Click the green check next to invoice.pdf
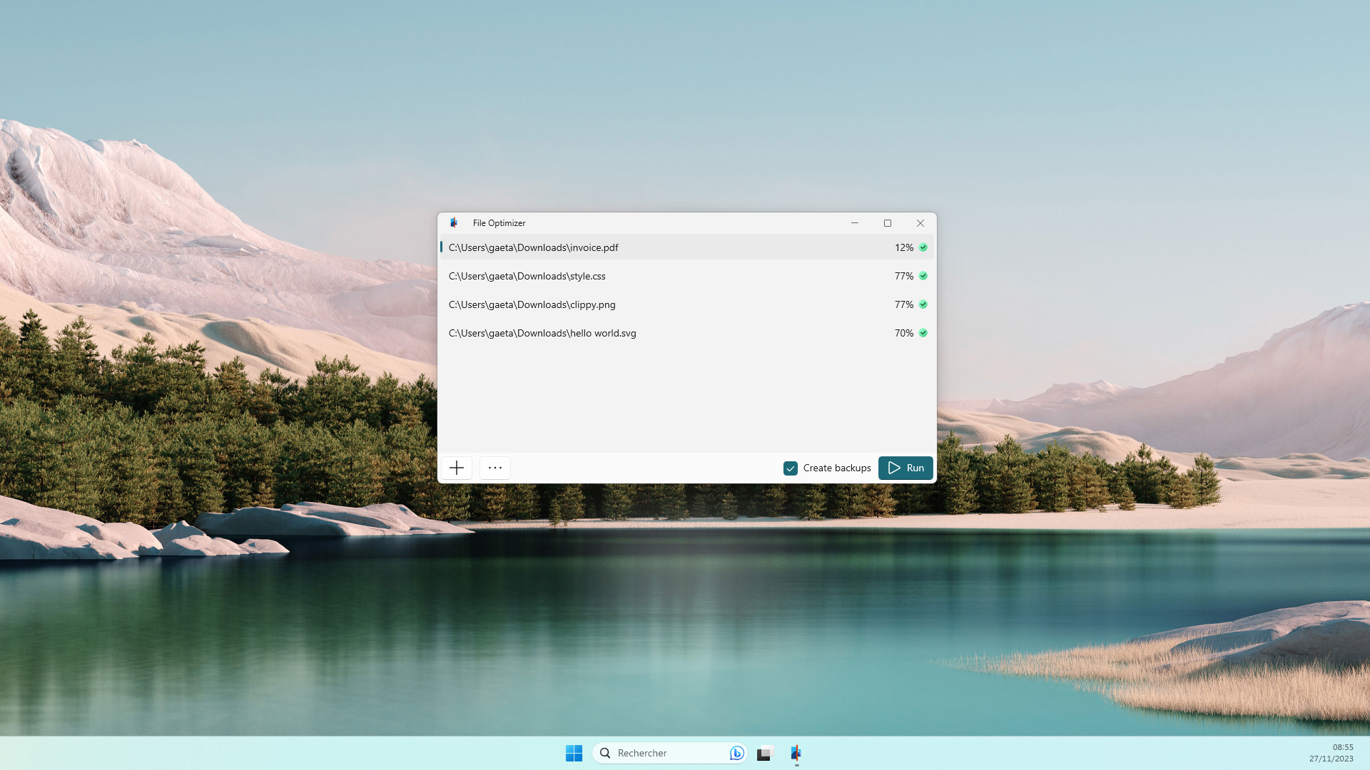Viewport: 1370px width, 770px height. point(923,247)
